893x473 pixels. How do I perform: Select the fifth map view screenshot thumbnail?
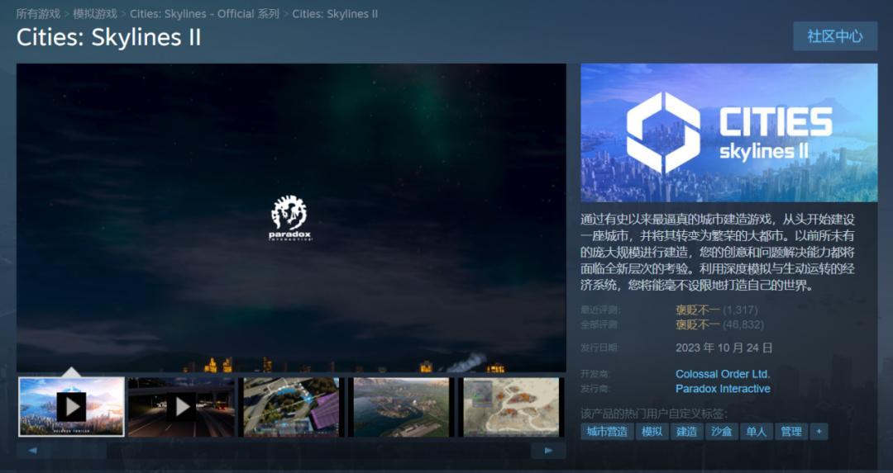click(x=511, y=407)
